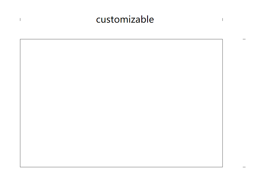Pick the rectangle's bottom-right corner
This screenshot has height=175, width=263.
point(223,167)
